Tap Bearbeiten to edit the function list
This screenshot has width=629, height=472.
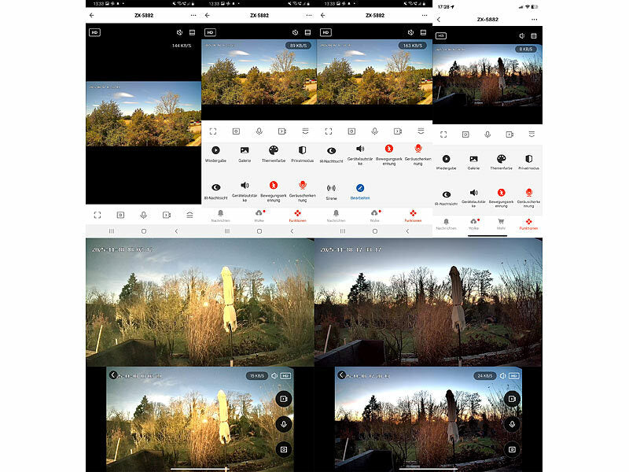coord(359,188)
